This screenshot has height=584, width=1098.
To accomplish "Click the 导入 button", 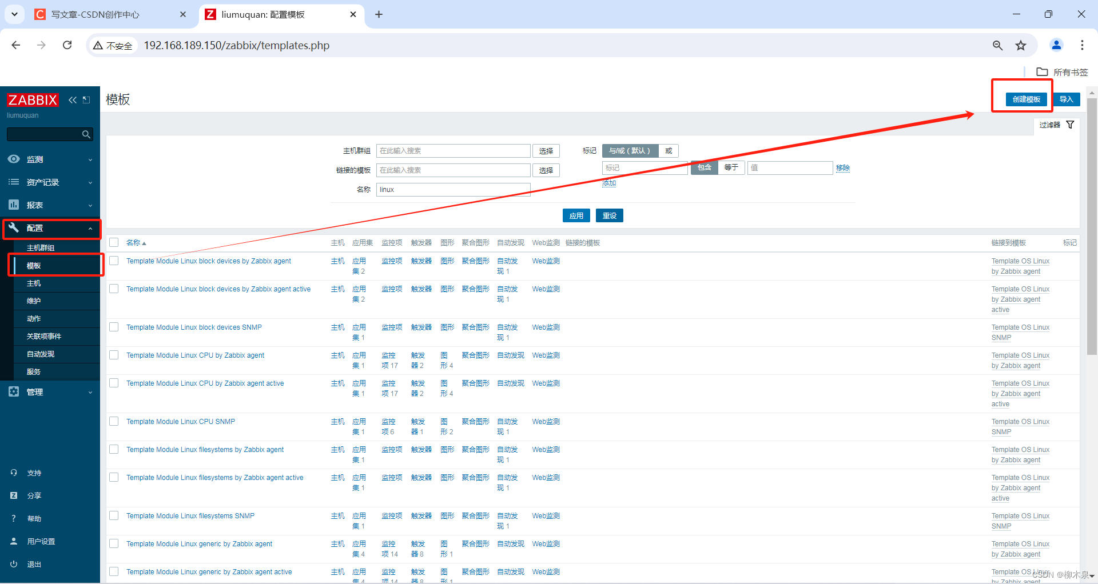I will [x=1067, y=99].
